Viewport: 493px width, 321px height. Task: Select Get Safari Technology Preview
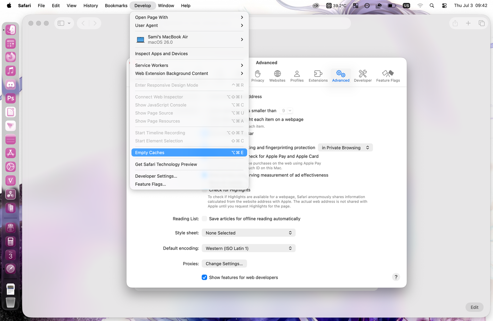pyautogui.click(x=166, y=164)
